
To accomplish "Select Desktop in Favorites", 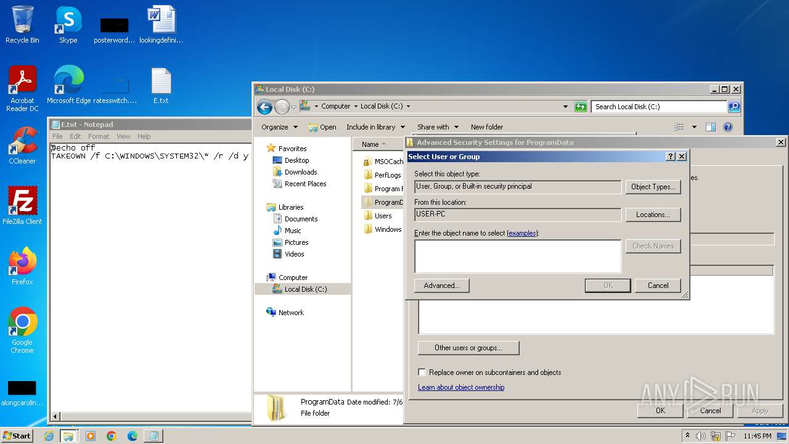I will pos(296,160).
